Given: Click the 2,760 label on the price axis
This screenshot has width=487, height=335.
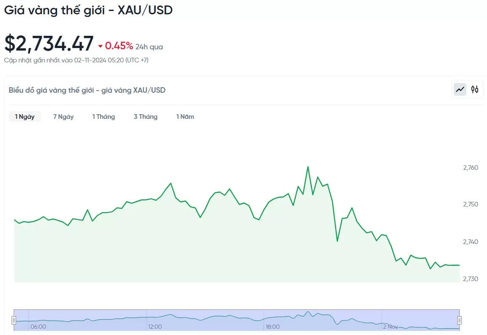Looking at the screenshot, I should 471,168.
